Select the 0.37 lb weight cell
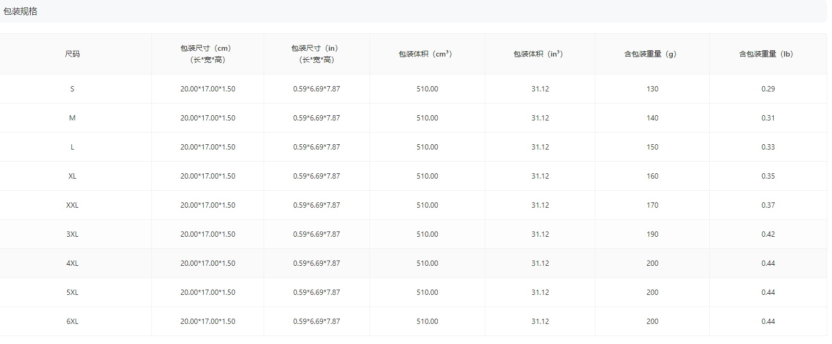Screen dimensions: 832x344 (768, 205)
